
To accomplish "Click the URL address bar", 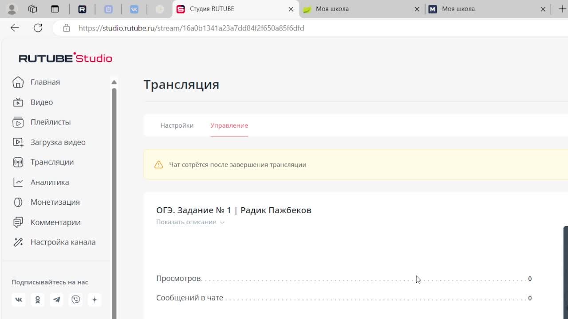I will point(311,28).
